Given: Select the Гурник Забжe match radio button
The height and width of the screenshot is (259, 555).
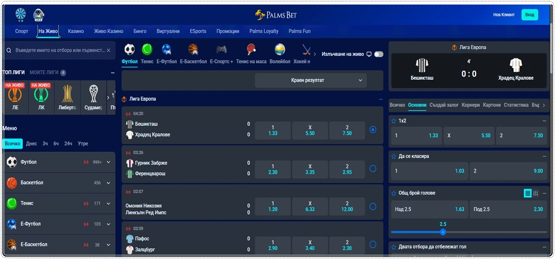Looking at the screenshot, I should [373, 168].
